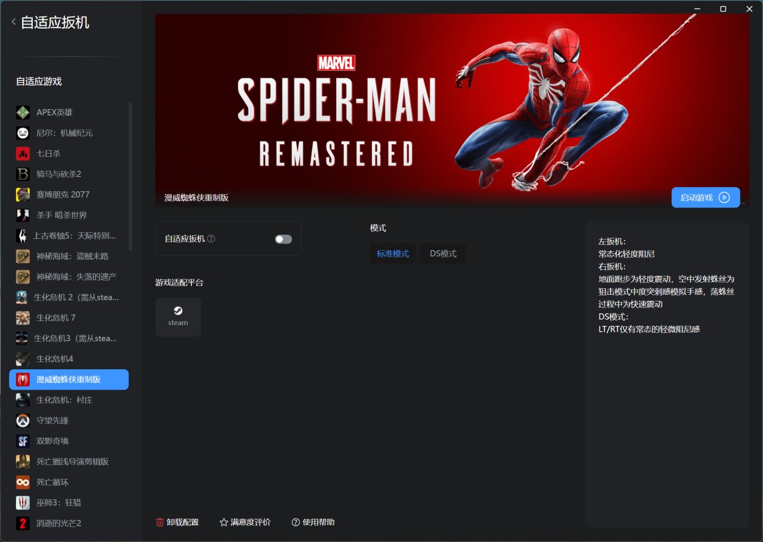The image size is (763, 542).
Task: Click the 游戏适配平台 label
Action: [x=179, y=282]
